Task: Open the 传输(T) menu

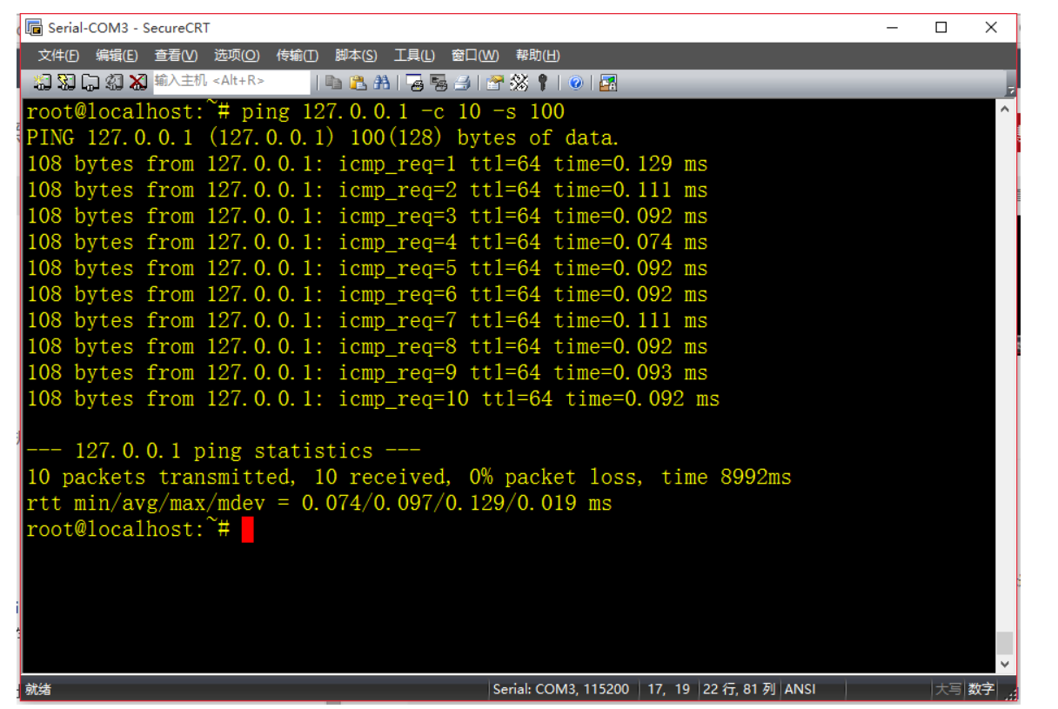Action: [297, 56]
